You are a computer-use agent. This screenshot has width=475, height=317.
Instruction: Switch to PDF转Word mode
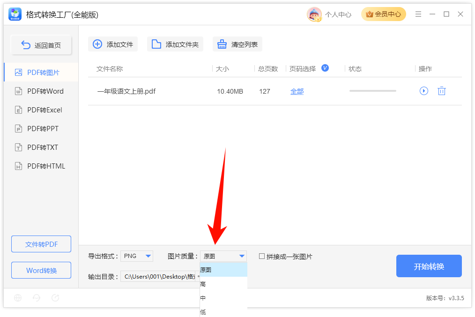coord(41,91)
